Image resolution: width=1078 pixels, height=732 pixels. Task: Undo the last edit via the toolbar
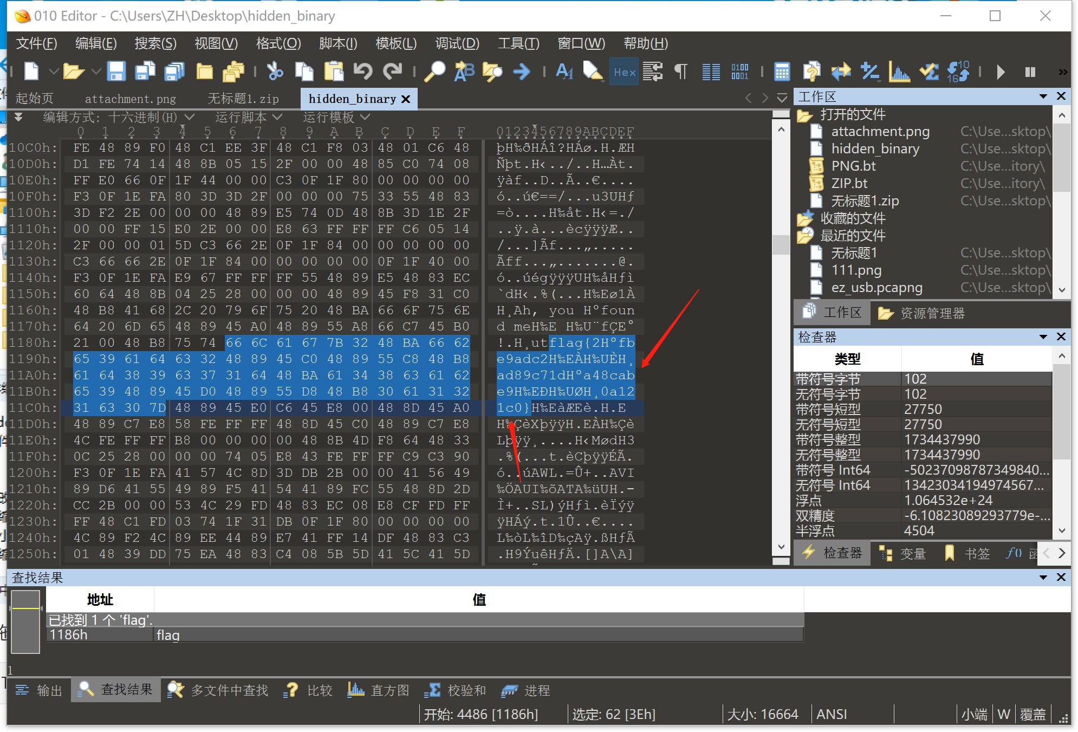(x=363, y=71)
